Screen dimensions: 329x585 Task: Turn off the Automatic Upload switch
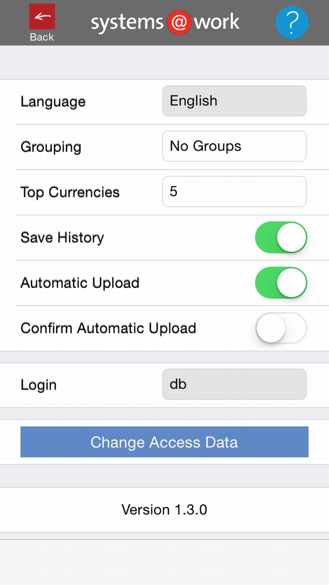[281, 283]
